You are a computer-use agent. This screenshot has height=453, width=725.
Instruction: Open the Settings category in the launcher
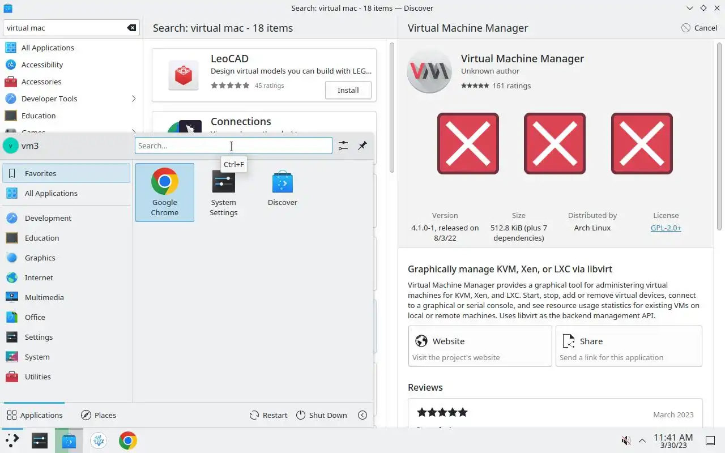tap(67, 337)
